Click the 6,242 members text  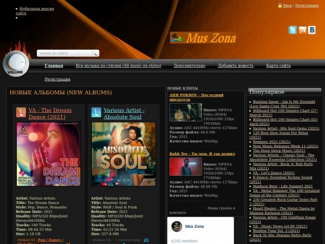click(x=185, y=241)
